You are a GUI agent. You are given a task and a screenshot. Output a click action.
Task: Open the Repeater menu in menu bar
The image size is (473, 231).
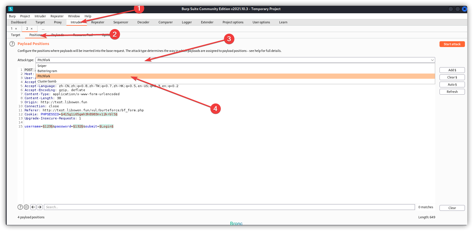(57, 16)
